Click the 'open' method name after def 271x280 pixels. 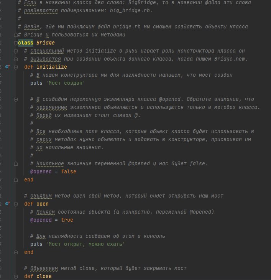pyautogui.click(x=43, y=204)
